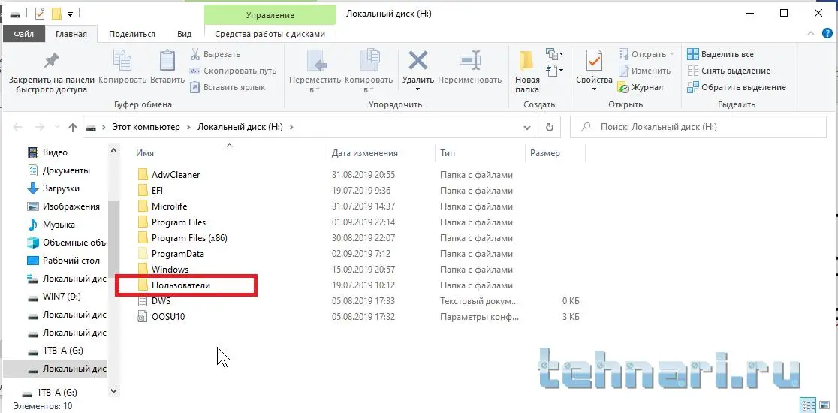Choose Вставить ярлык in ribbon
The image size is (838, 413).
tap(228, 87)
